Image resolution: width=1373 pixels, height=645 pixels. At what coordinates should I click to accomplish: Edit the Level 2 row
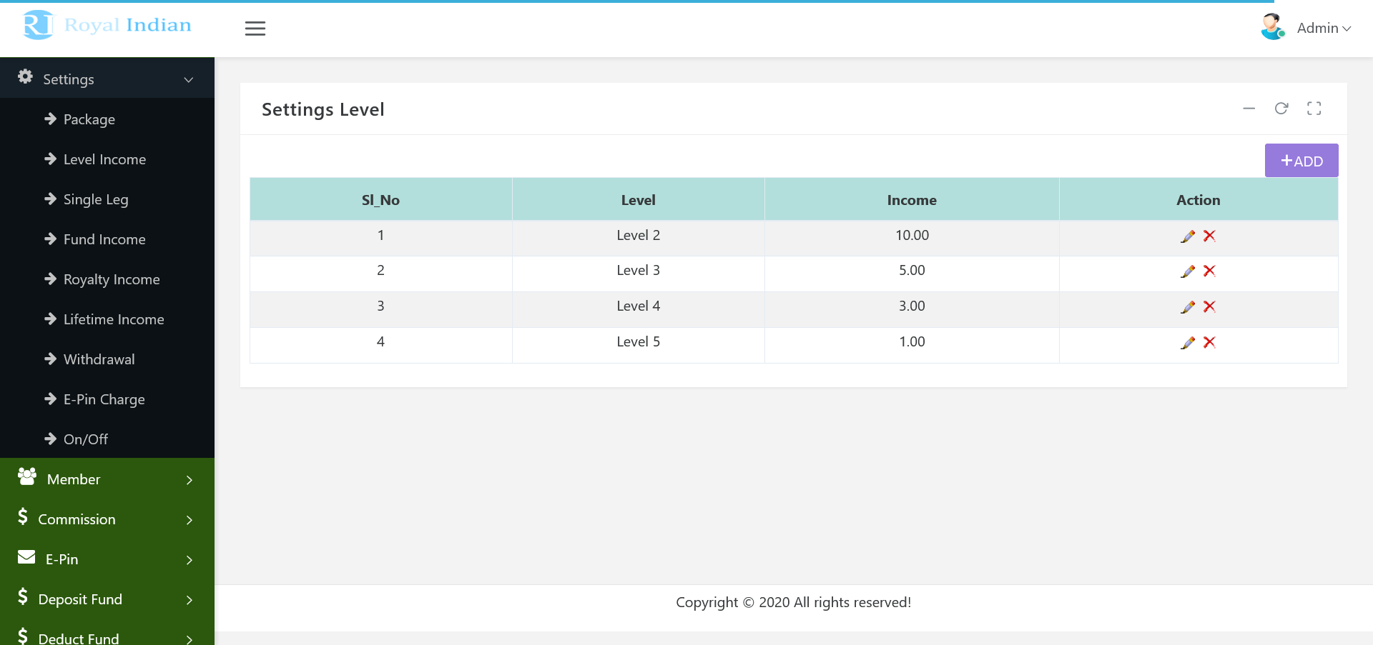(x=1188, y=236)
